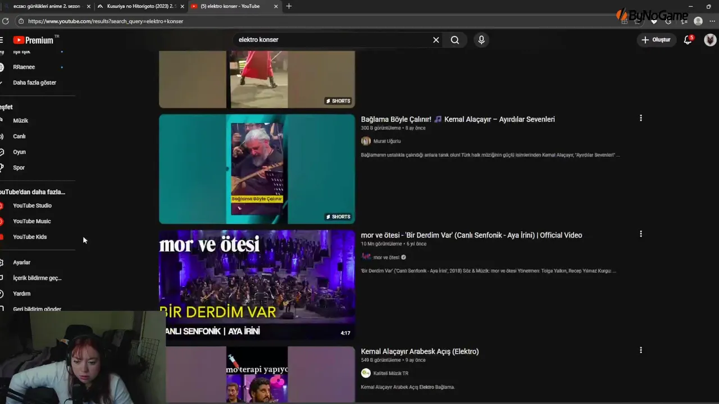Select the elektro konser YouTube tab
Viewport: 719px width, 404px height.
click(233, 6)
